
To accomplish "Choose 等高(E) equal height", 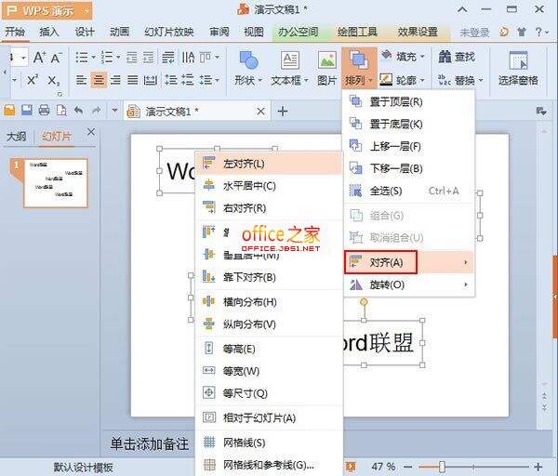I will click(x=270, y=349).
